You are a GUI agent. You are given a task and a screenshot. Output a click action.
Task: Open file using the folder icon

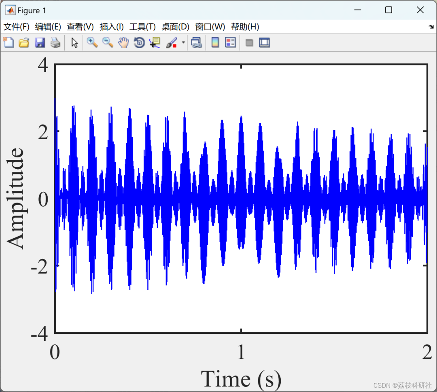pyautogui.click(x=24, y=42)
